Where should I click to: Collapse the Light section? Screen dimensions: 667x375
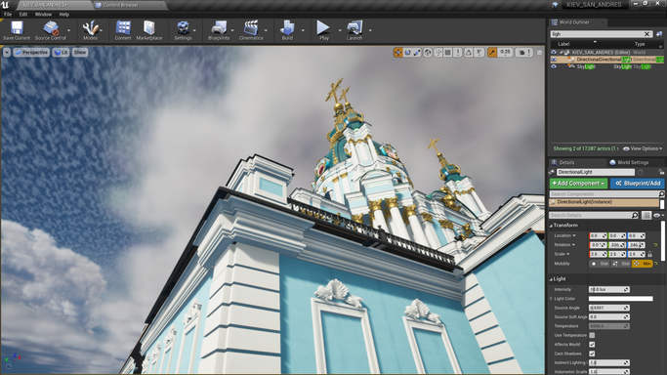coord(552,279)
